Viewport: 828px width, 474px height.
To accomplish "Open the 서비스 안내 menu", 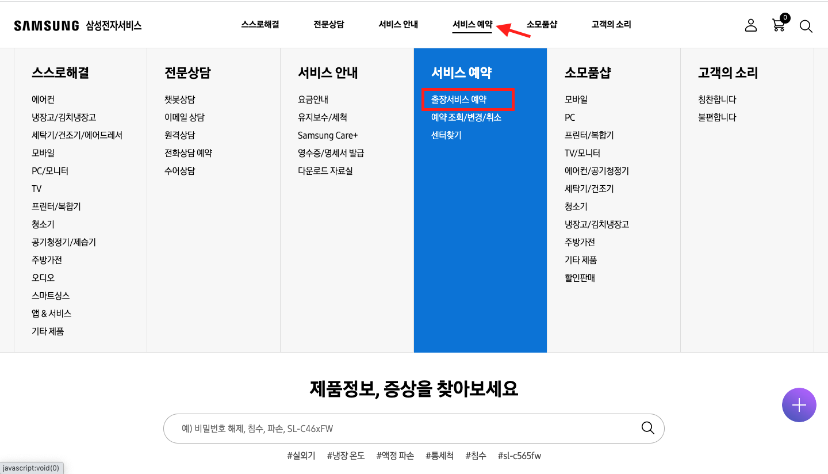I will 398,24.
